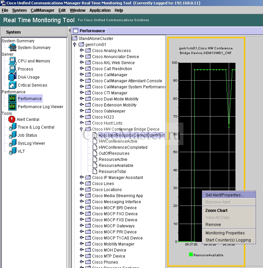This screenshot has width=263, height=268.
Task: Expand the Cisco H323 node
Action: coord(82,117)
